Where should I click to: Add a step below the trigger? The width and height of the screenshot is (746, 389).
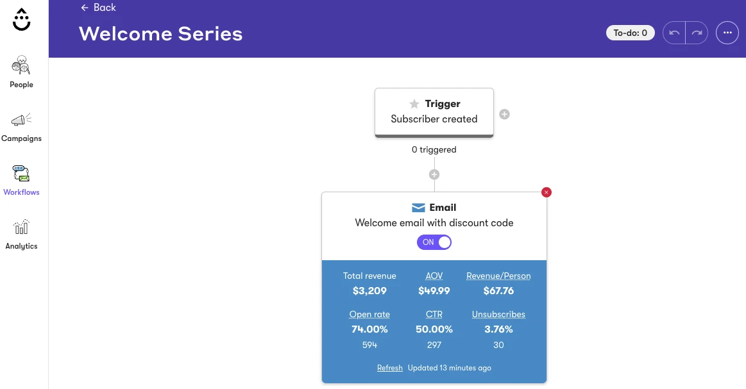434,174
